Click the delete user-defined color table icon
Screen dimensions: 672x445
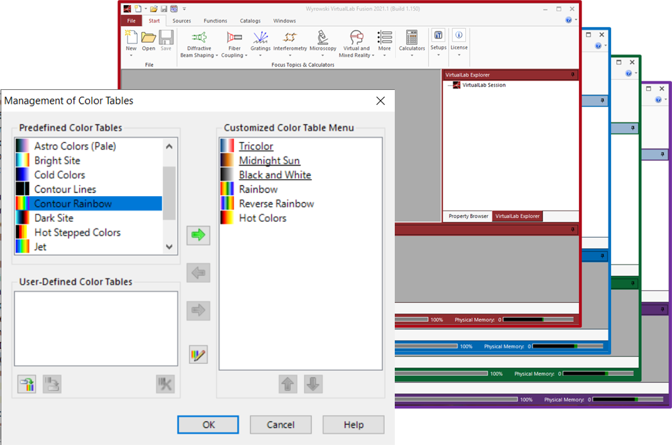[165, 384]
